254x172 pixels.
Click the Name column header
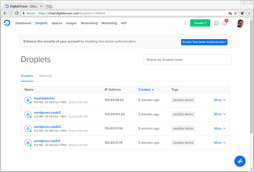(x=29, y=90)
